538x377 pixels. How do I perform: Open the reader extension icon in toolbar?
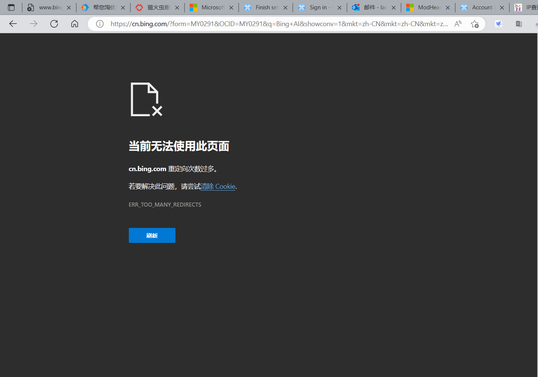(x=519, y=24)
